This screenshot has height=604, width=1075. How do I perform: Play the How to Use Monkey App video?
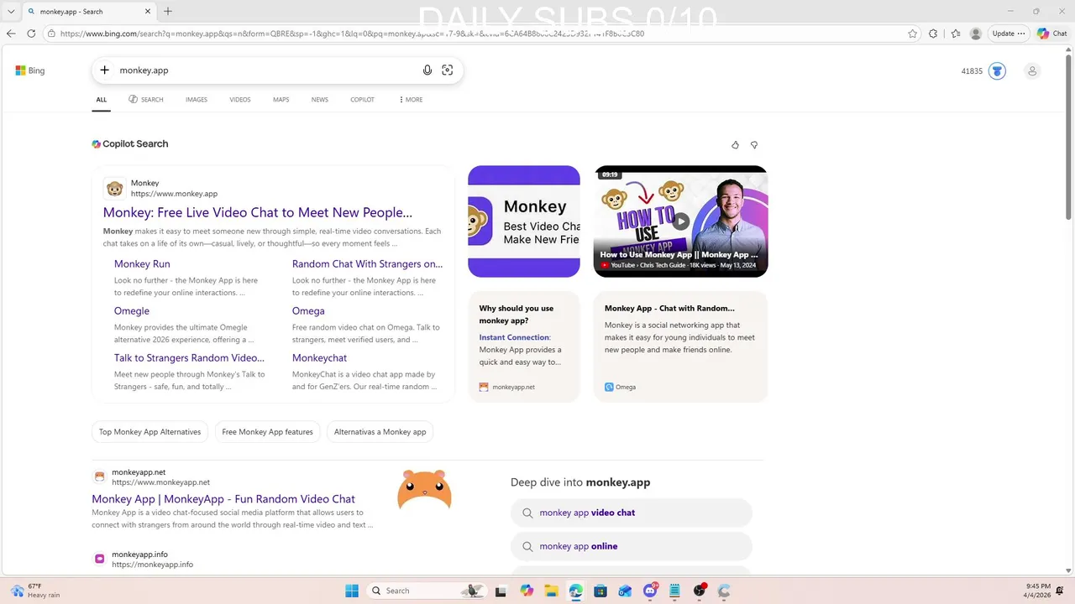(680, 221)
